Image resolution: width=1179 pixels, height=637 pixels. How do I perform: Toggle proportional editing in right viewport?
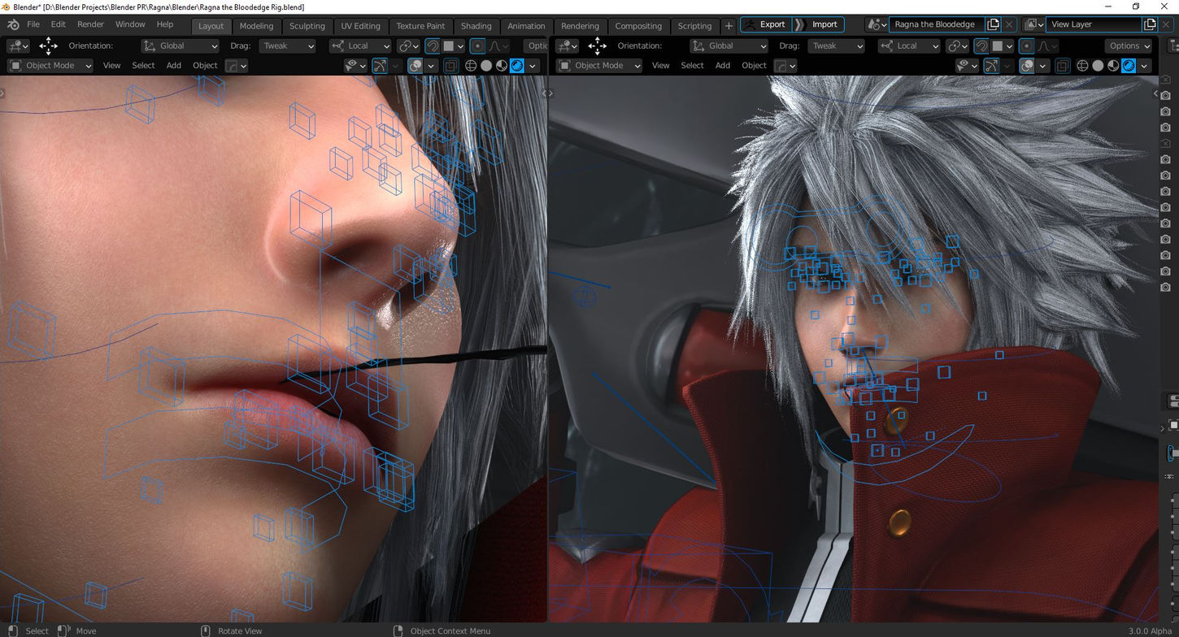[x=1027, y=45]
